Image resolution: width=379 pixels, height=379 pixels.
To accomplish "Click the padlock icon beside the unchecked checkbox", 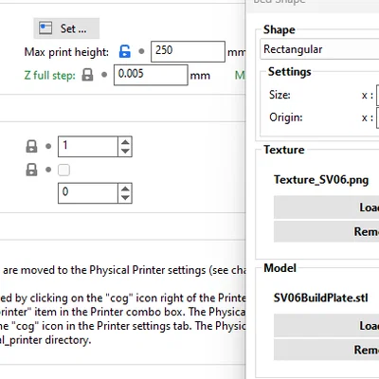I will point(31,170).
